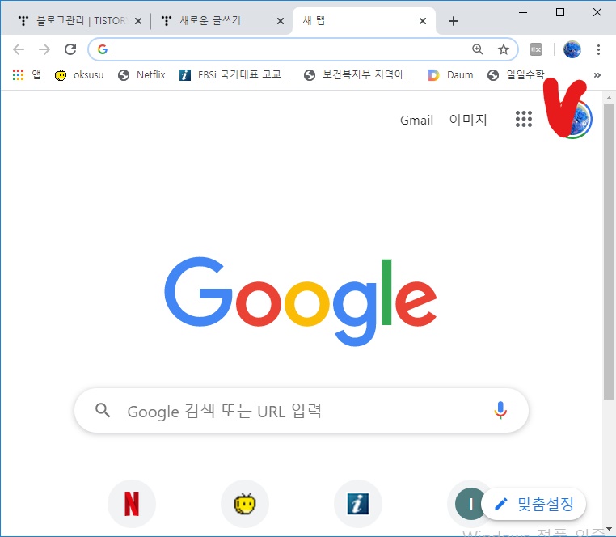
Task: Open Gmail link
Action: (x=416, y=120)
